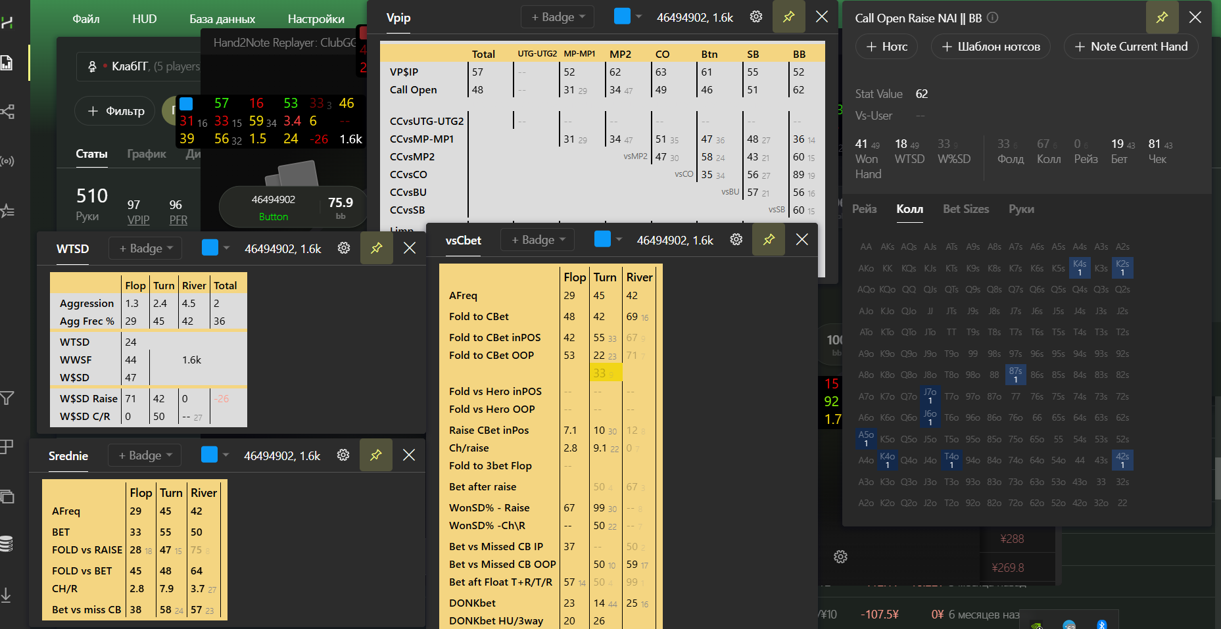The width and height of the screenshot is (1221, 629).
Task: Click the Фильтр button
Action: (115, 111)
